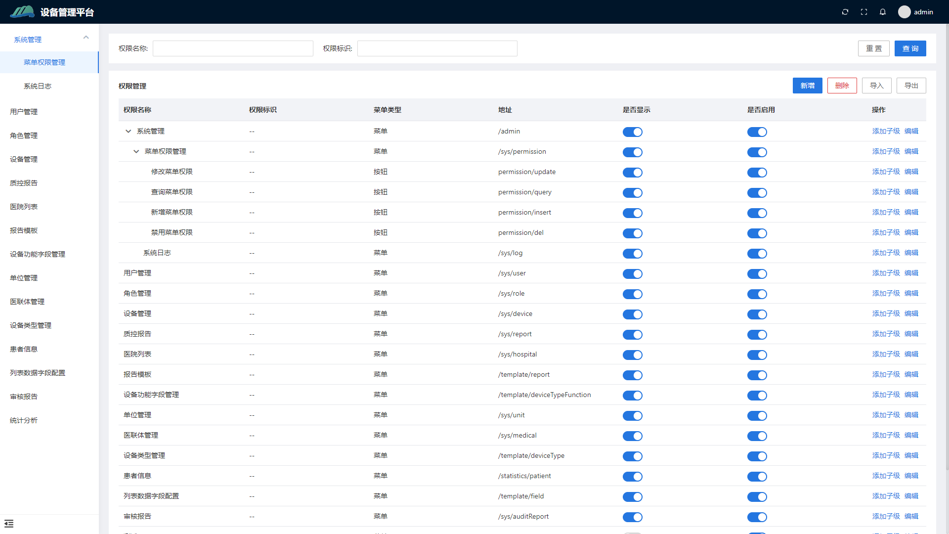Screen dimensions: 949x534
Task: Click the 查询 search button
Action: pyautogui.click(x=910, y=48)
